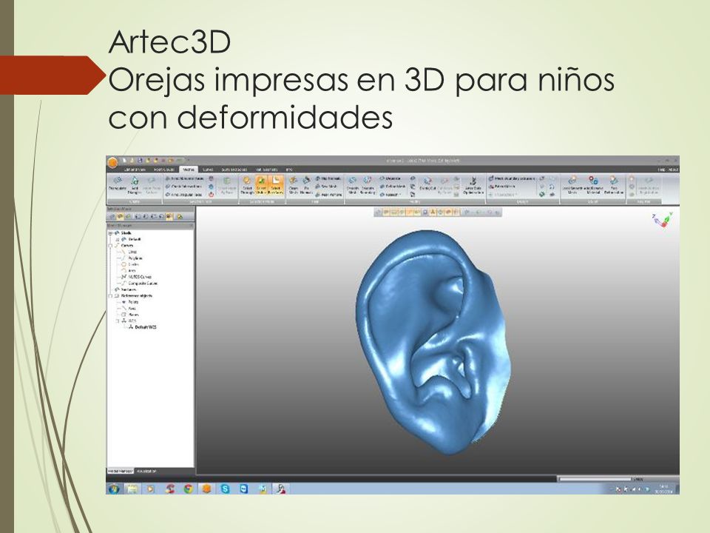Open the Windows Start menu
The width and height of the screenshot is (710, 533).
pyautogui.click(x=114, y=489)
